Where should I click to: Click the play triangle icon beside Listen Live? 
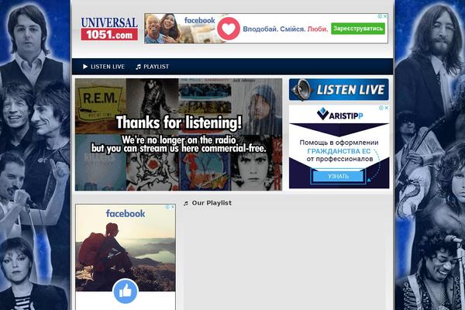pos(85,67)
